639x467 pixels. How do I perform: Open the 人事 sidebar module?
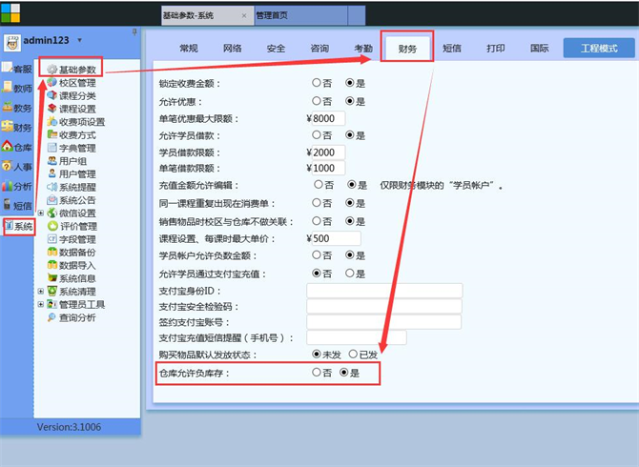(x=17, y=166)
